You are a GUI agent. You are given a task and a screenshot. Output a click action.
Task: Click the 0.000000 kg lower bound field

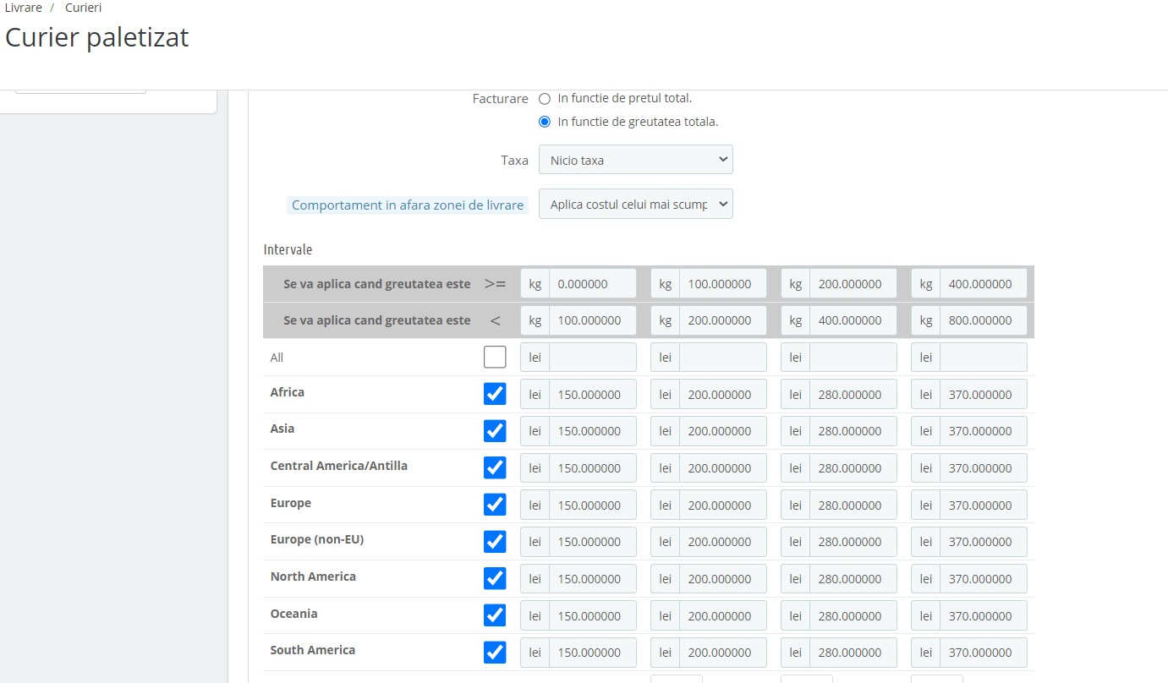tap(592, 284)
